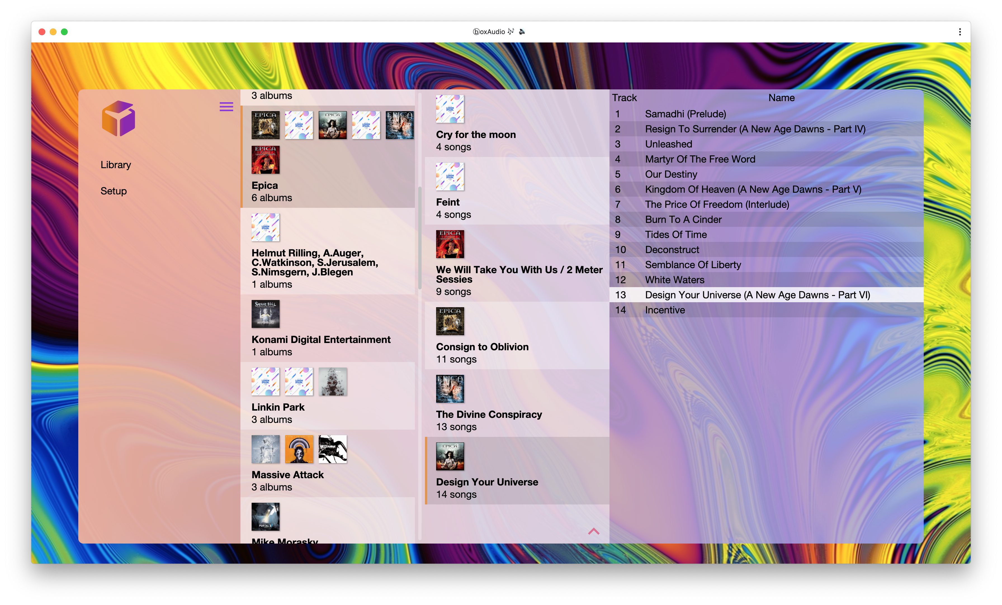
Task: Select the Feint album with 4 songs
Action: click(447, 202)
